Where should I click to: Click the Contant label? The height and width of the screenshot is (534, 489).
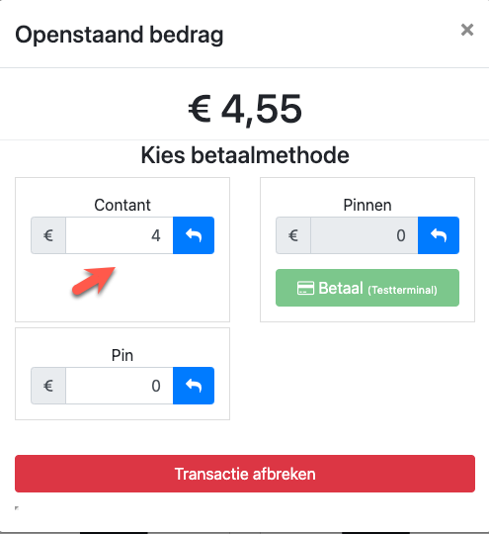pos(122,205)
